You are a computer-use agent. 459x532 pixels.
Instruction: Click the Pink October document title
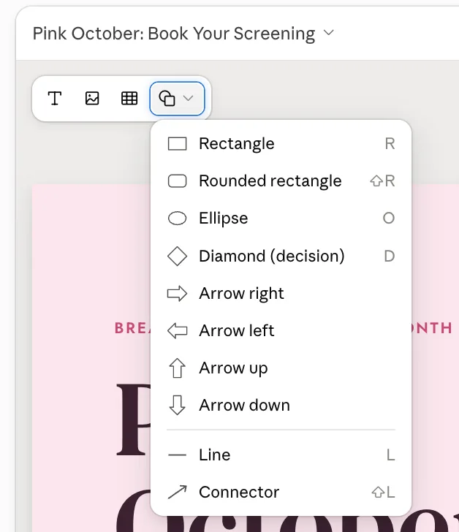coord(174,34)
